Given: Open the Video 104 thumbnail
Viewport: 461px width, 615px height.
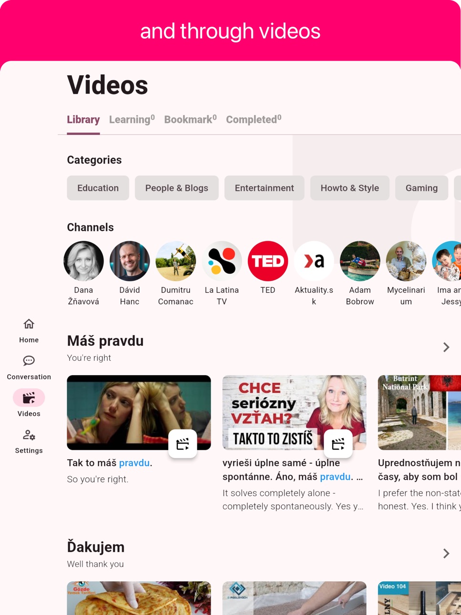Looking at the screenshot, I should 420,598.
